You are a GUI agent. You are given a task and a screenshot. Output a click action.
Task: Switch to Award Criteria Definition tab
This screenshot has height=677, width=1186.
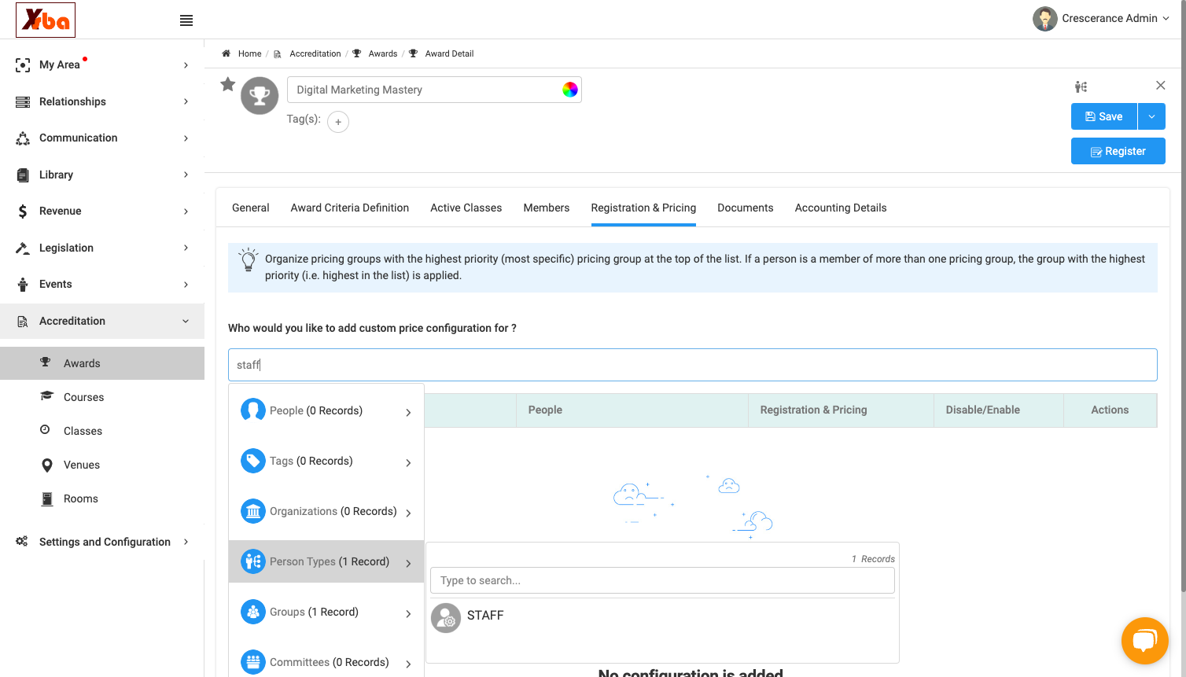[350, 208]
